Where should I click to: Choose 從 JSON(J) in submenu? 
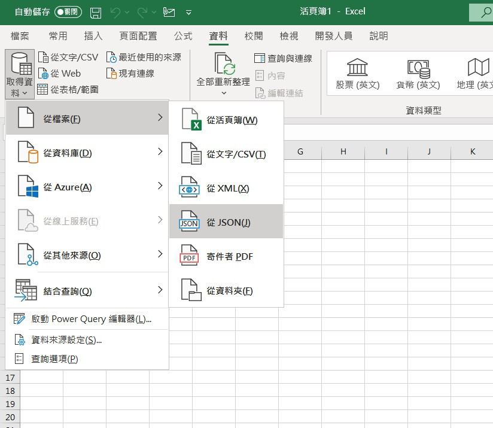point(226,221)
